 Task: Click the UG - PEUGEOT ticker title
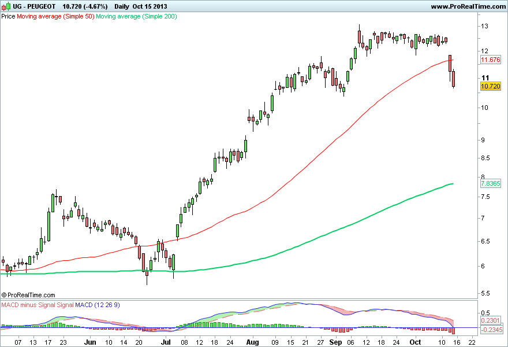[x=34, y=6]
